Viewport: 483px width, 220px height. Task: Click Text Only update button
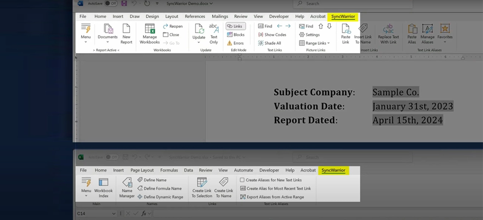(214, 33)
